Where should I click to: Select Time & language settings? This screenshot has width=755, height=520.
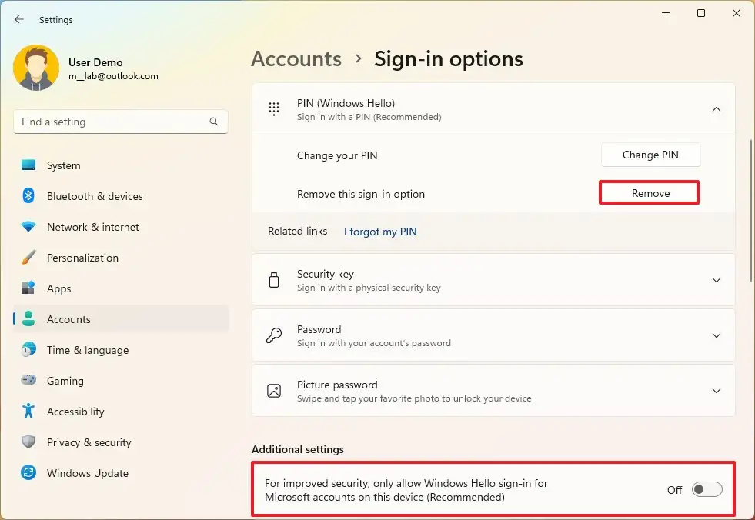pyautogui.click(x=87, y=350)
